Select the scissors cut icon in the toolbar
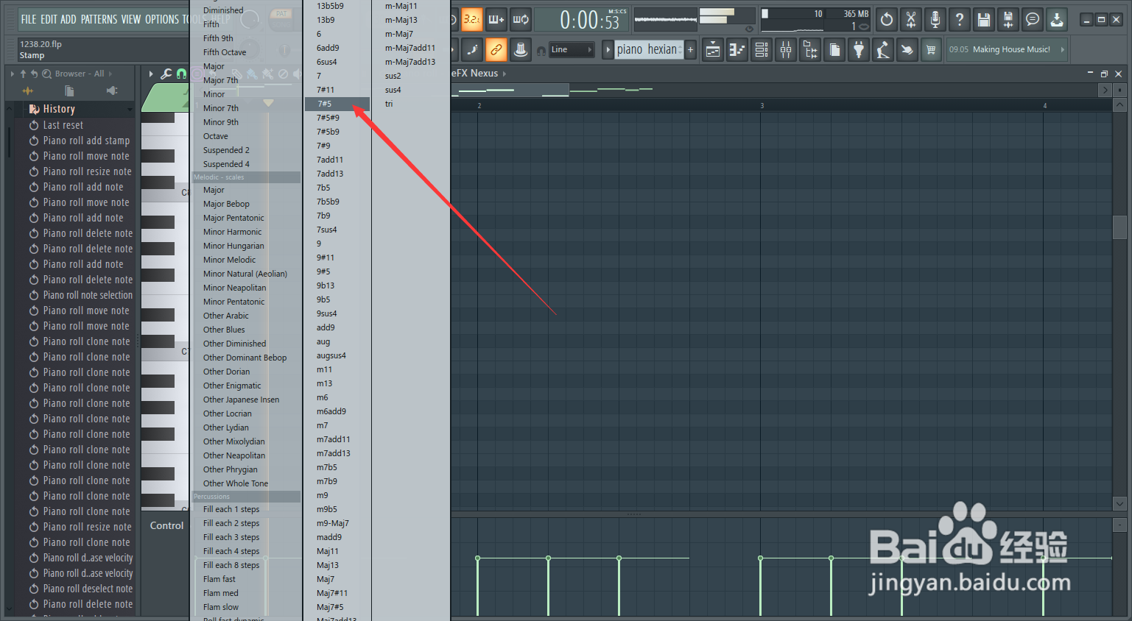 [910, 20]
